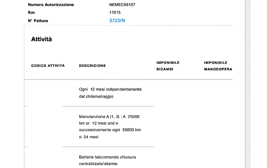This screenshot has height=168, width=267.
Task: Click the Km field label
Action: (31, 13)
